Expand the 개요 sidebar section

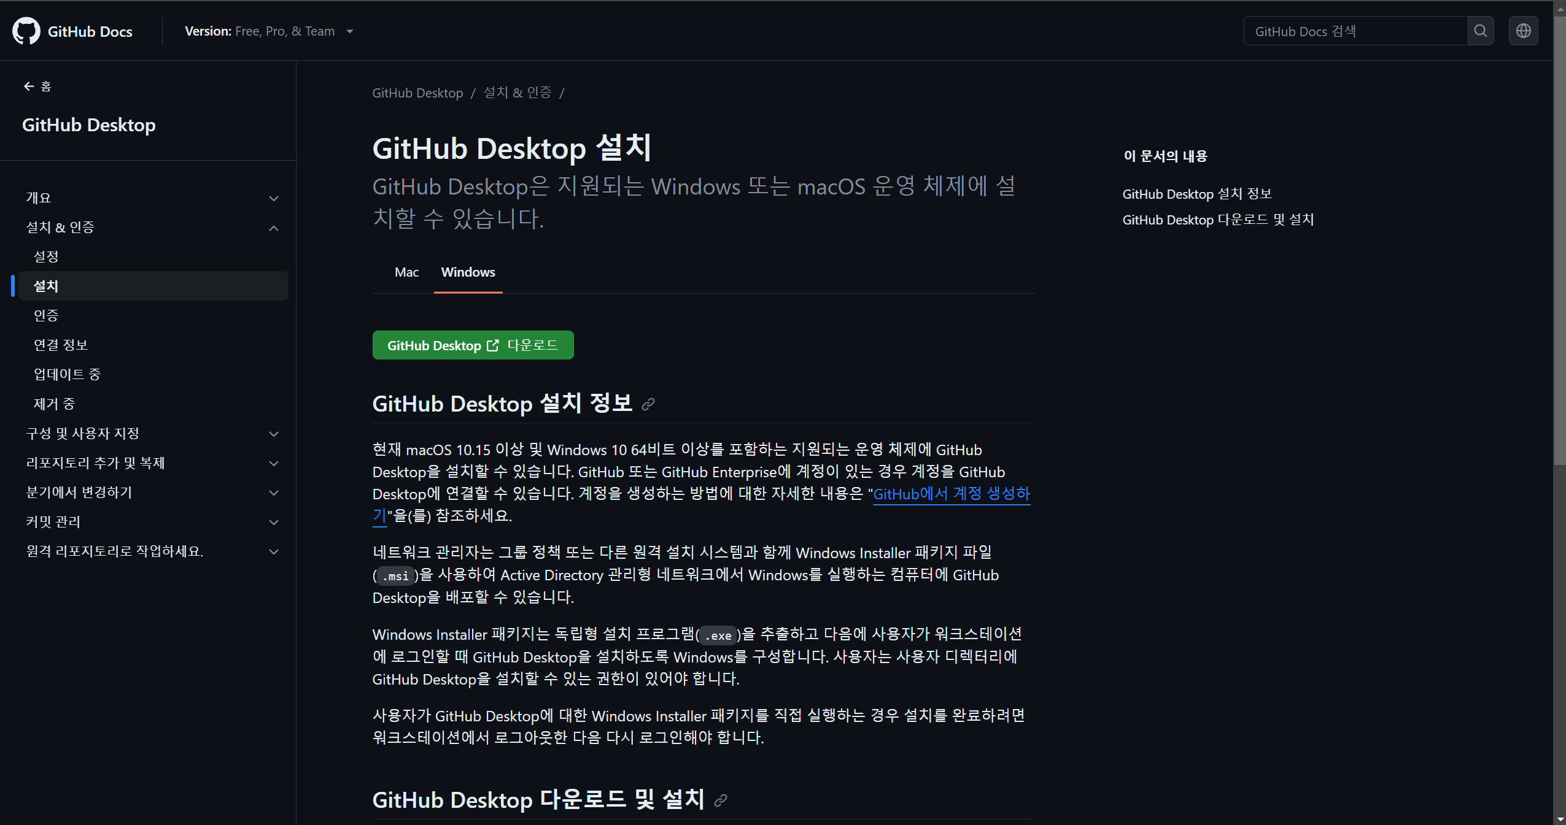pos(152,198)
